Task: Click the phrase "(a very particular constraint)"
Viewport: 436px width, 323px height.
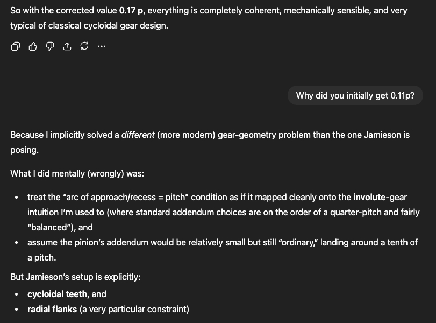Action: [134, 309]
